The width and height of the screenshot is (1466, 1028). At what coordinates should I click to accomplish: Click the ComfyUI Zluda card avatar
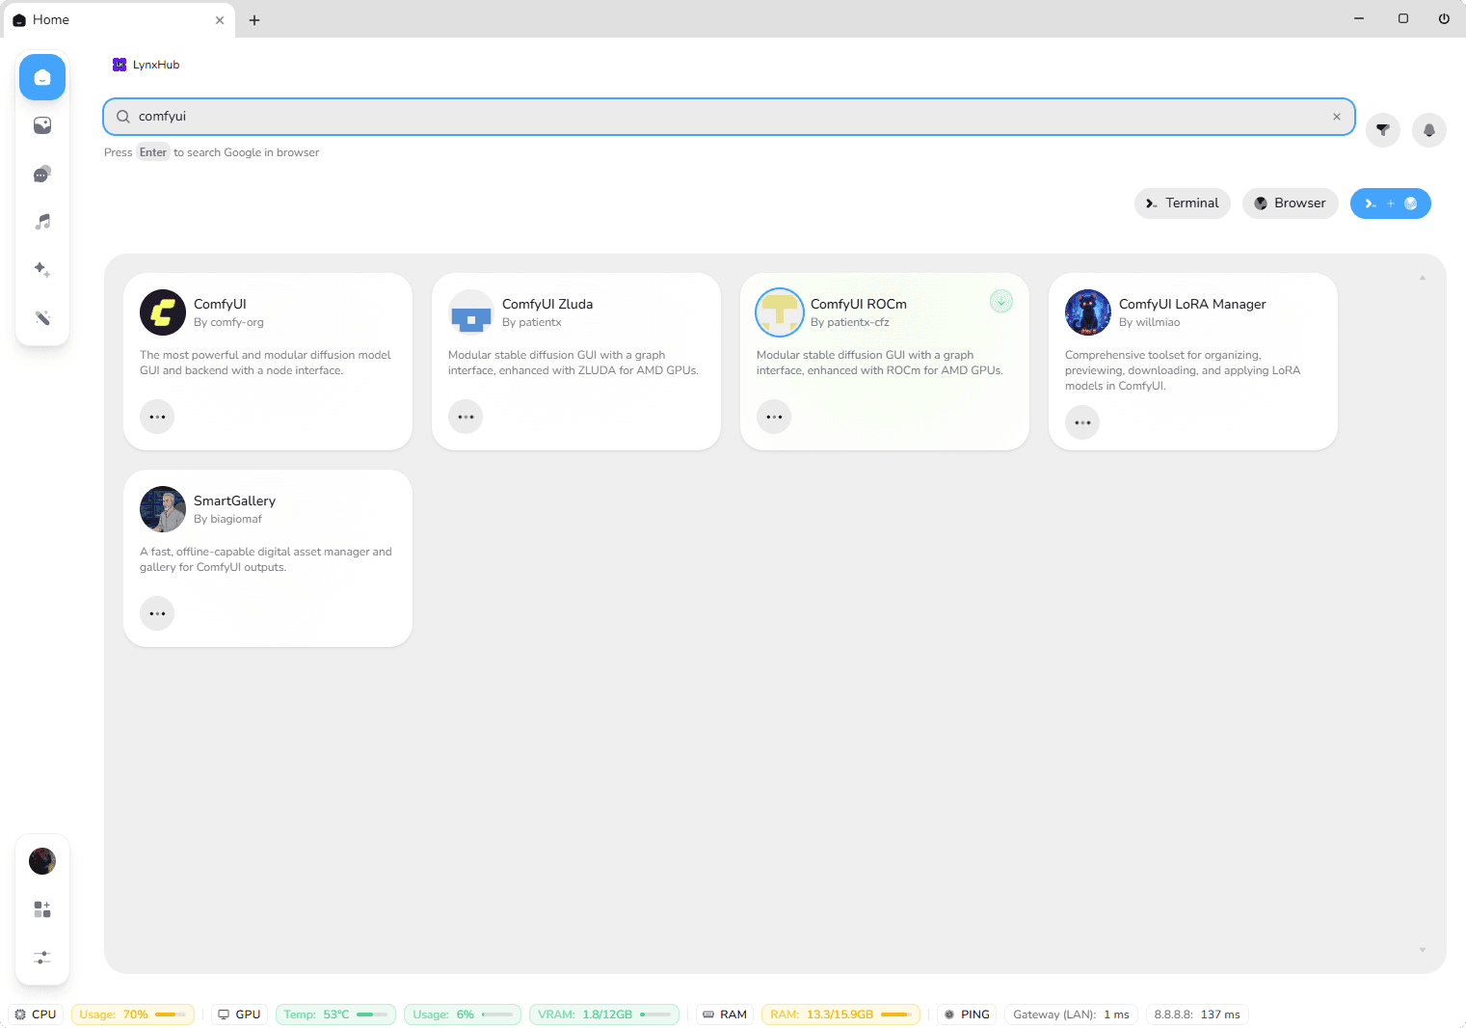pyautogui.click(x=471, y=312)
